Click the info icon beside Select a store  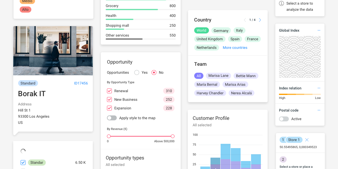pyautogui.click(x=281, y=3)
